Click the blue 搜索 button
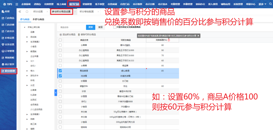This screenshot has height=130, width=273. pos(90,27)
